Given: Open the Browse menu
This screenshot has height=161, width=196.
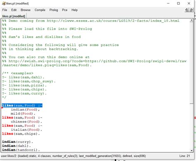Looking at the screenshot, I should click(x=26, y=10).
